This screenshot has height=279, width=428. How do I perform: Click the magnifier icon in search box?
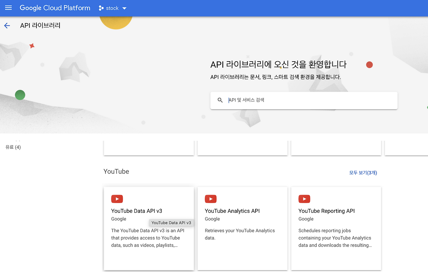tap(220, 100)
